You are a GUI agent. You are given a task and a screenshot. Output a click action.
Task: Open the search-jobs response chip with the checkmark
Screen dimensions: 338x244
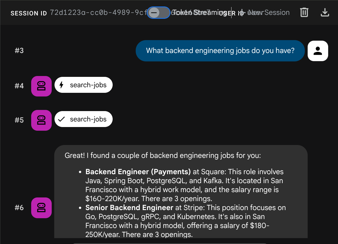[83, 119]
